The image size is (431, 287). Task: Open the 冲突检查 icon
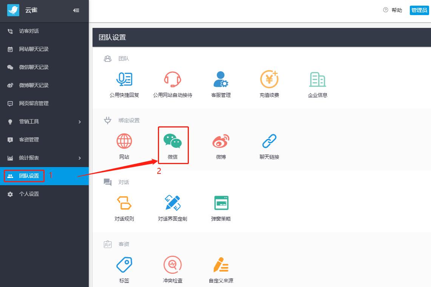click(172, 265)
